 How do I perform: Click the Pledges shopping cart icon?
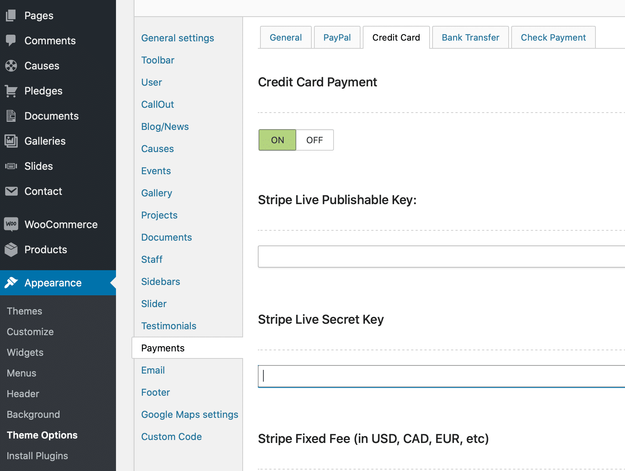point(11,91)
